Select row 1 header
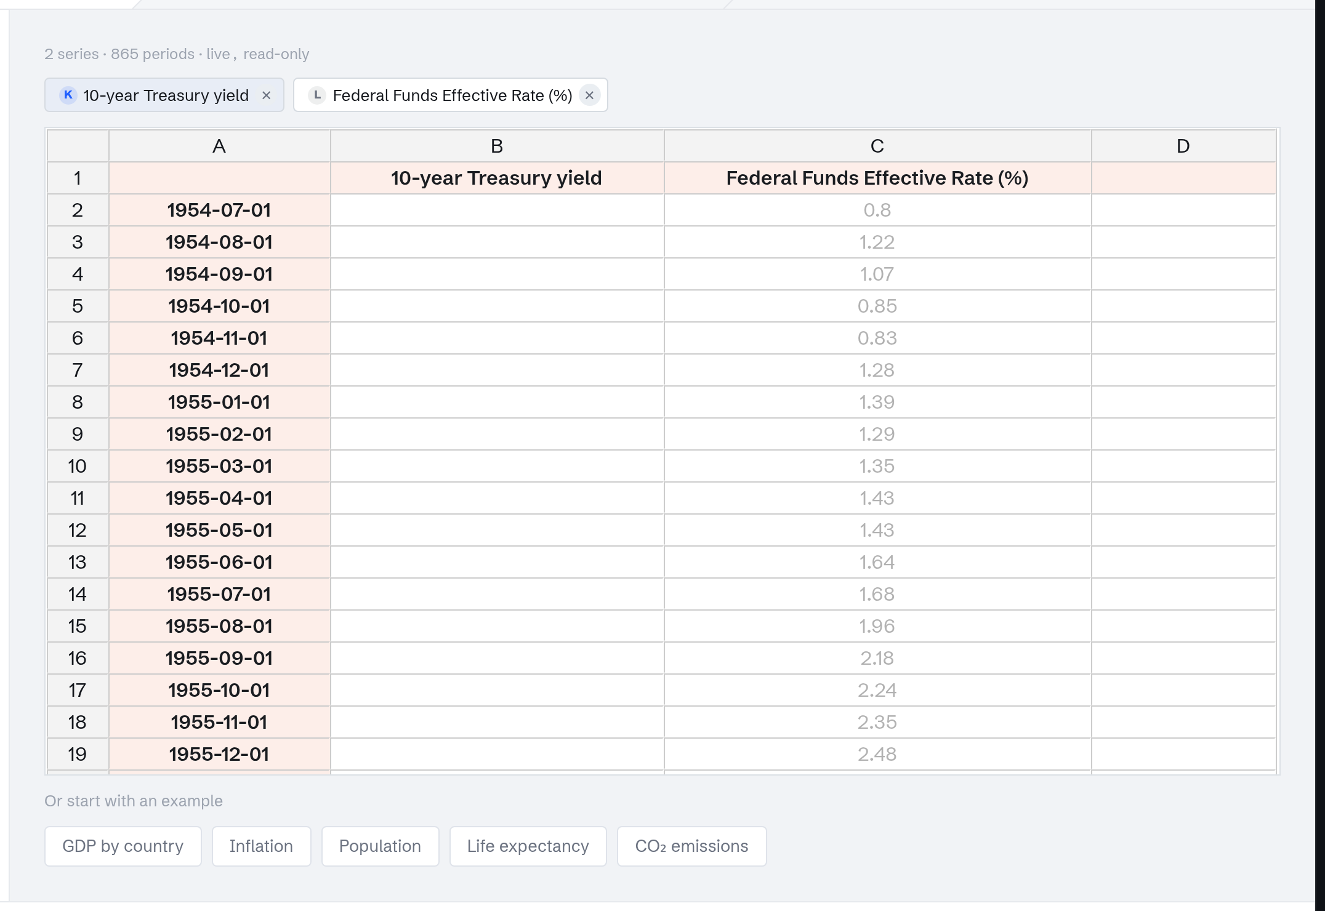The height and width of the screenshot is (911, 1325). pyautogui.click(x=78, y=178)
